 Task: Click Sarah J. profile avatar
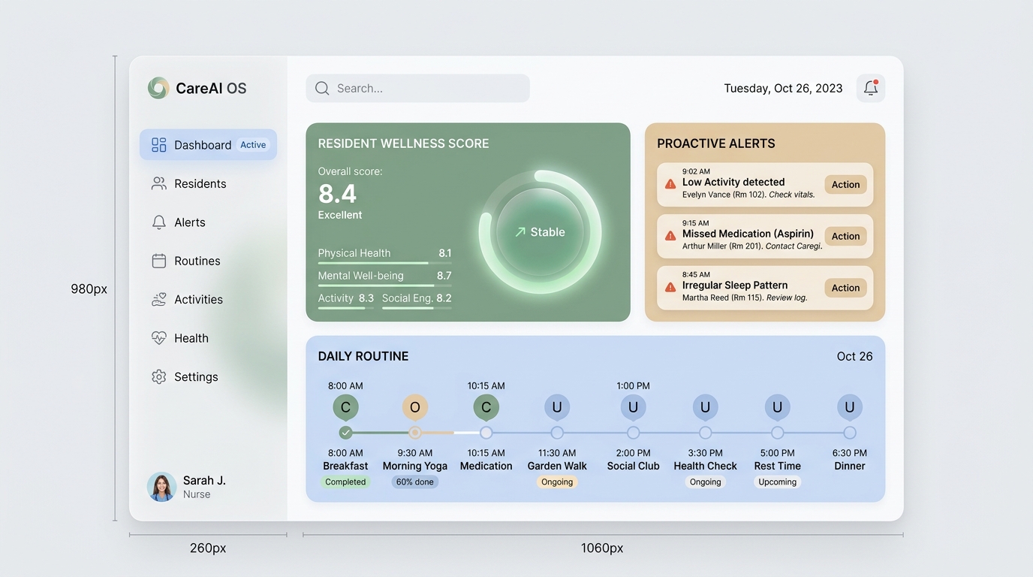(161, 487)
